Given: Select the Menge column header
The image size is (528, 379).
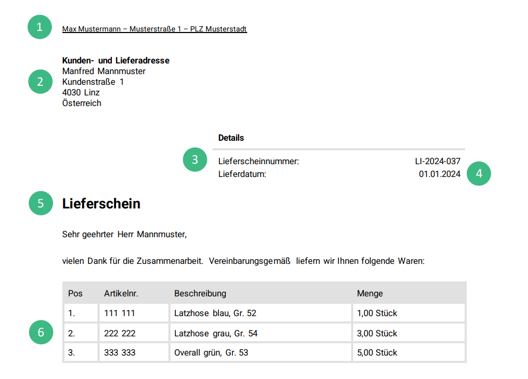Looking at the screenshot, I should coord(370,293).
